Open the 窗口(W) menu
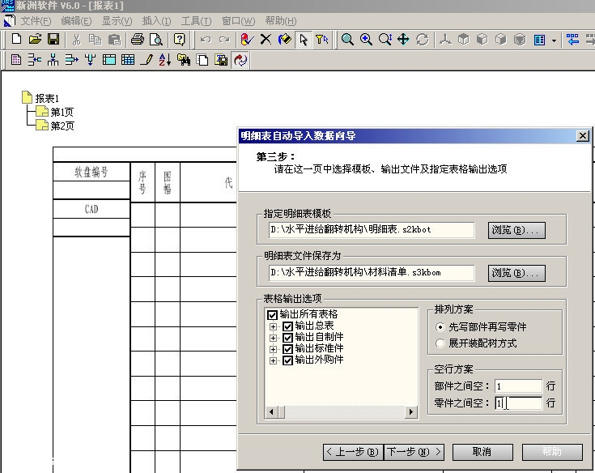The image size is (595, 473). 238,21
